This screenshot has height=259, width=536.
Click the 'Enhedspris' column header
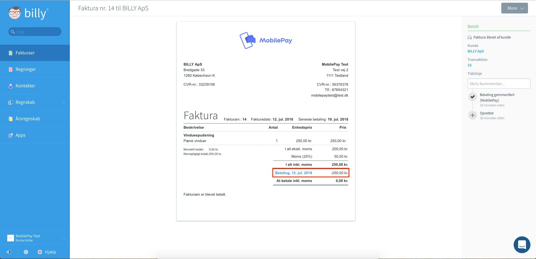[x=302, y=128]
